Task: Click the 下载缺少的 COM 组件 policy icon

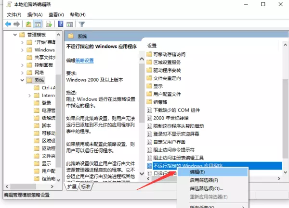Action: [x=149, y=110]
